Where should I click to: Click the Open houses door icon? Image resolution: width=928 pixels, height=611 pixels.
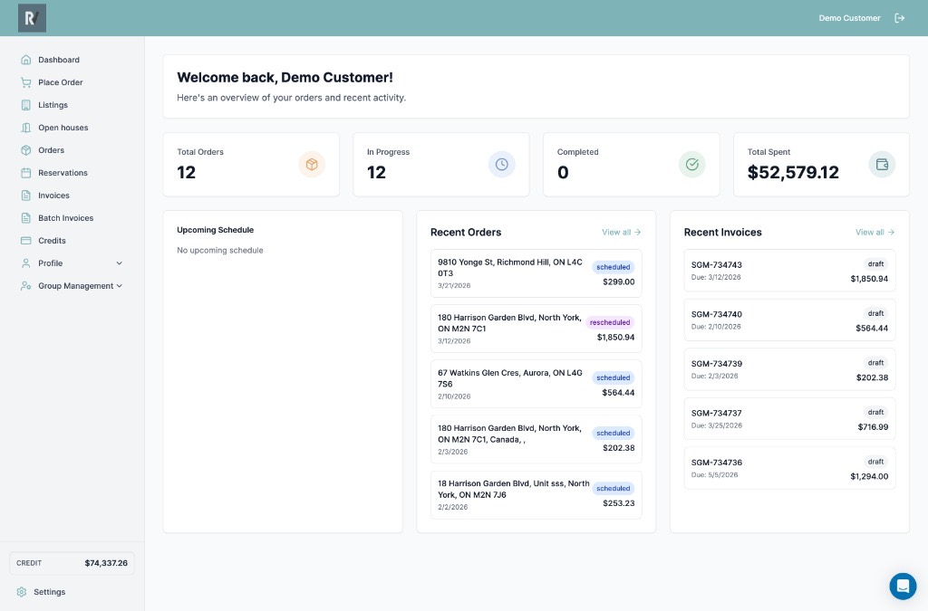(26, 128)
